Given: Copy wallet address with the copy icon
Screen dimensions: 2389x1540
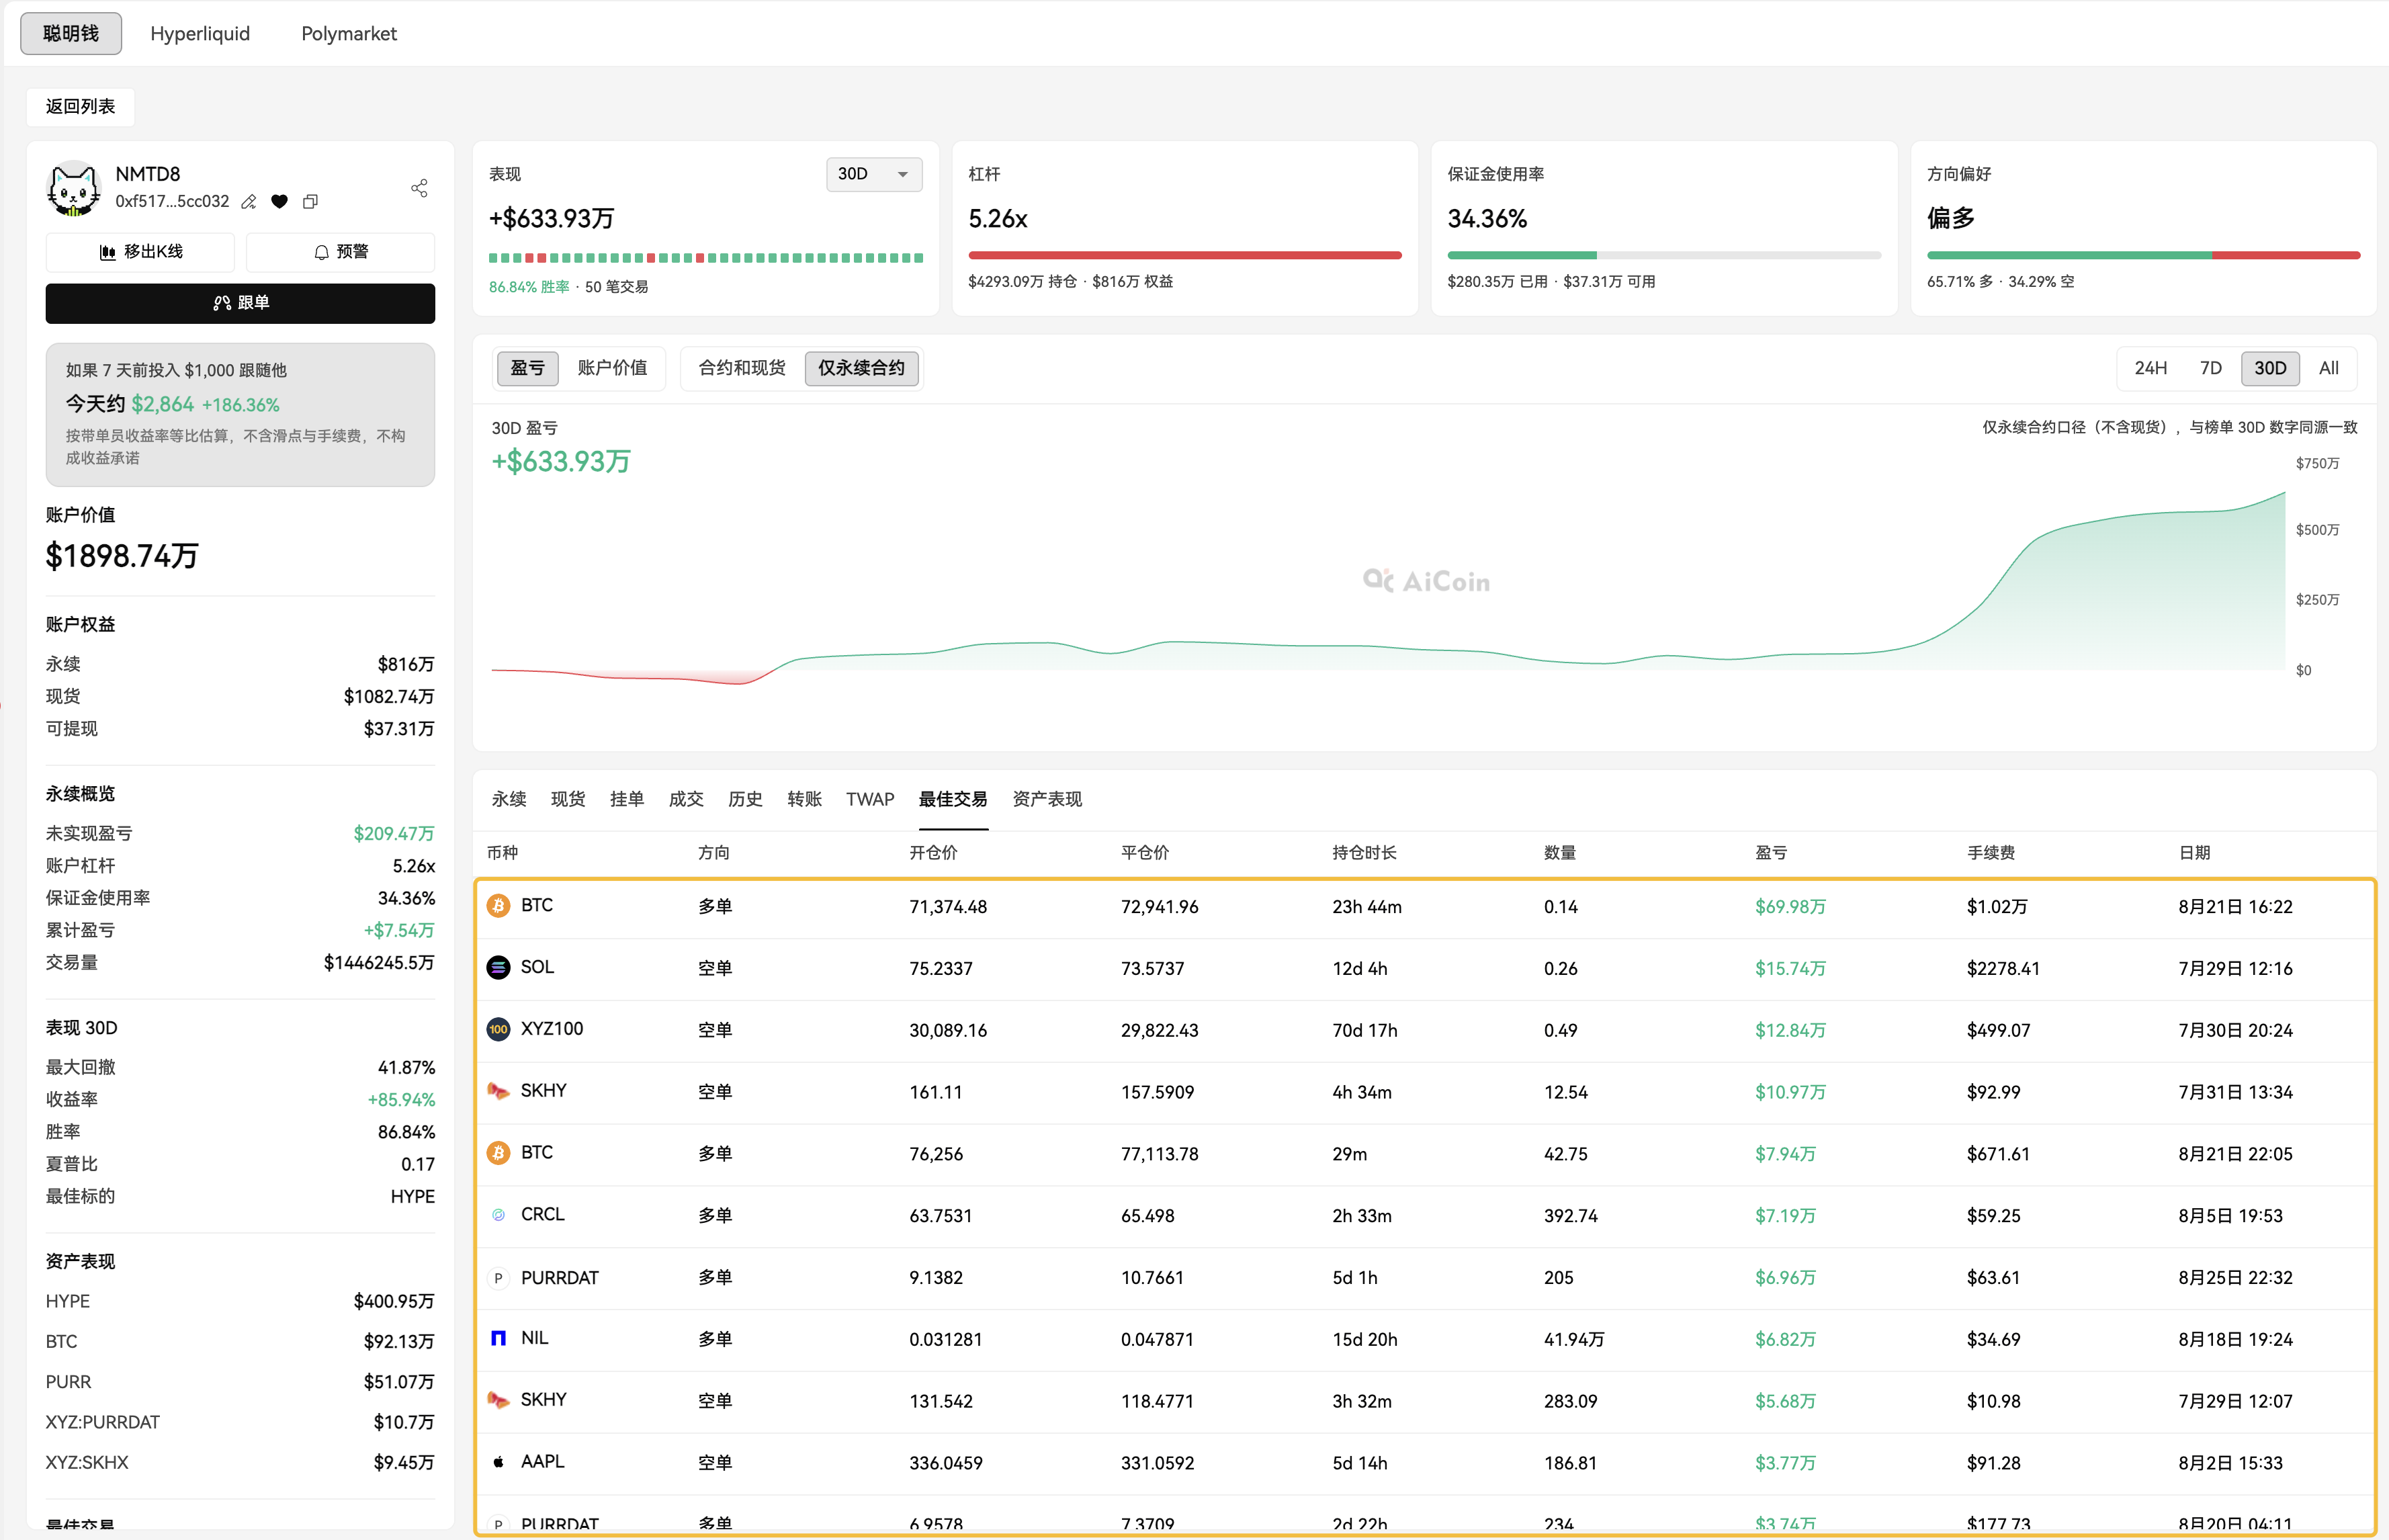Looking at the screenshot, I should tap(311, 202).
